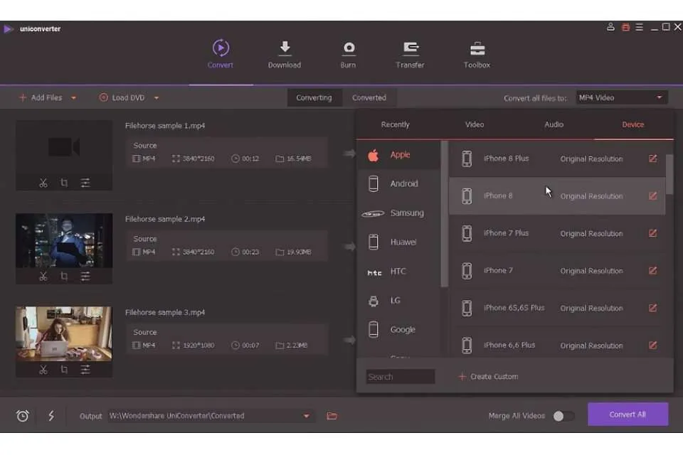
Task: Open the Video format tab
Action: point(475,124)
